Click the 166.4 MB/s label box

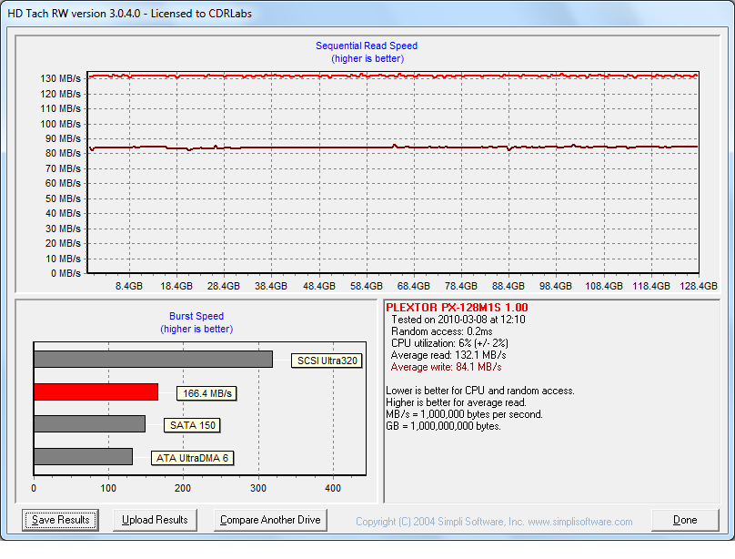coord(206,393)
